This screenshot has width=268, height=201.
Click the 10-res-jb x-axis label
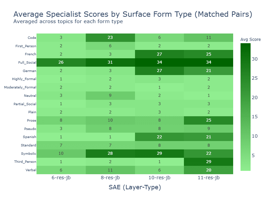pos(159,178)
